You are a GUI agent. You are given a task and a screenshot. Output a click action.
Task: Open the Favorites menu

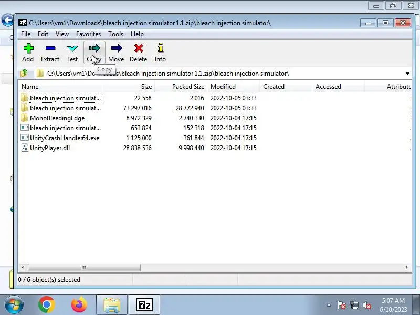coord(88,34)
